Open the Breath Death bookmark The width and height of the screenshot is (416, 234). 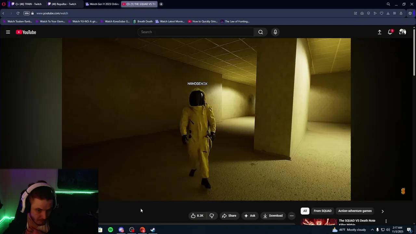[x=143, y=21]
